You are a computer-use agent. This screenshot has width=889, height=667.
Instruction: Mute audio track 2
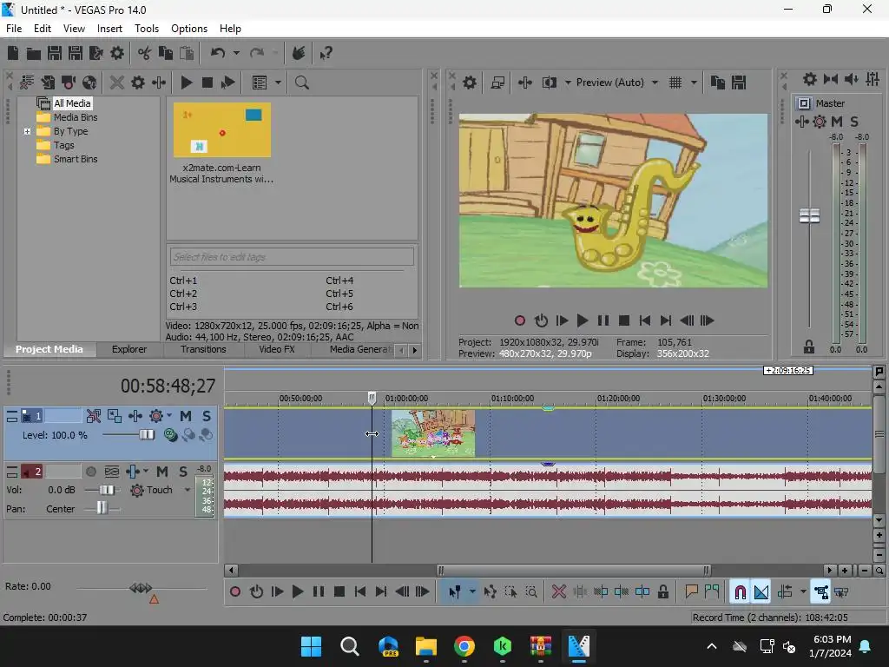pyautogui.click(x=162, y=472)
